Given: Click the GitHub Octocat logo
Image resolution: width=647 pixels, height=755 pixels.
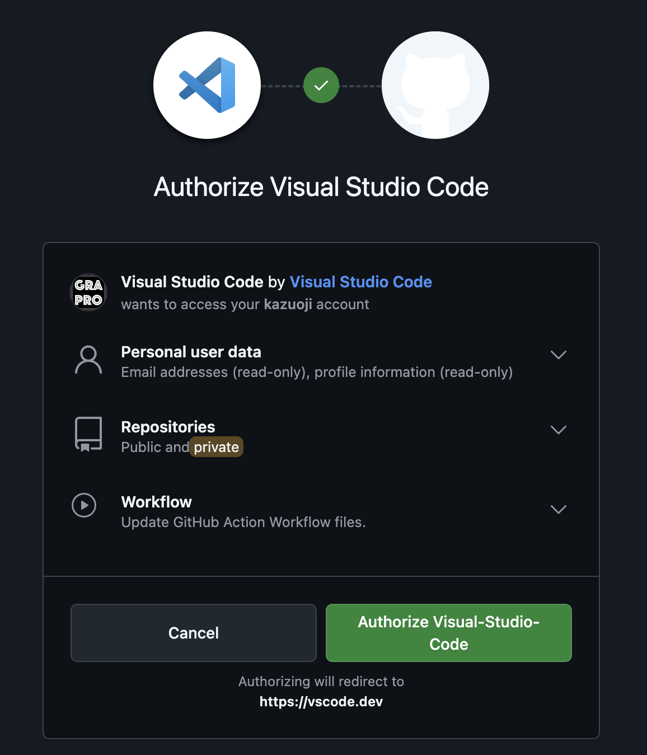Looking at the screenshot, I should 435,85.
